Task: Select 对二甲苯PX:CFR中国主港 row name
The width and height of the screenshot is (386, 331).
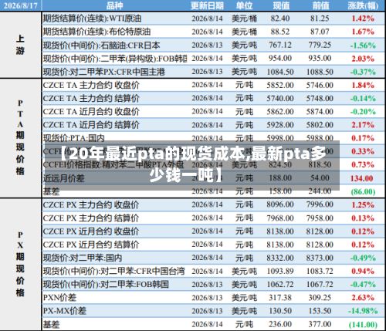Action: pyautogui.click(x=104, y=72)
